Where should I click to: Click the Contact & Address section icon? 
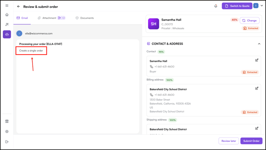pos(148,44)
